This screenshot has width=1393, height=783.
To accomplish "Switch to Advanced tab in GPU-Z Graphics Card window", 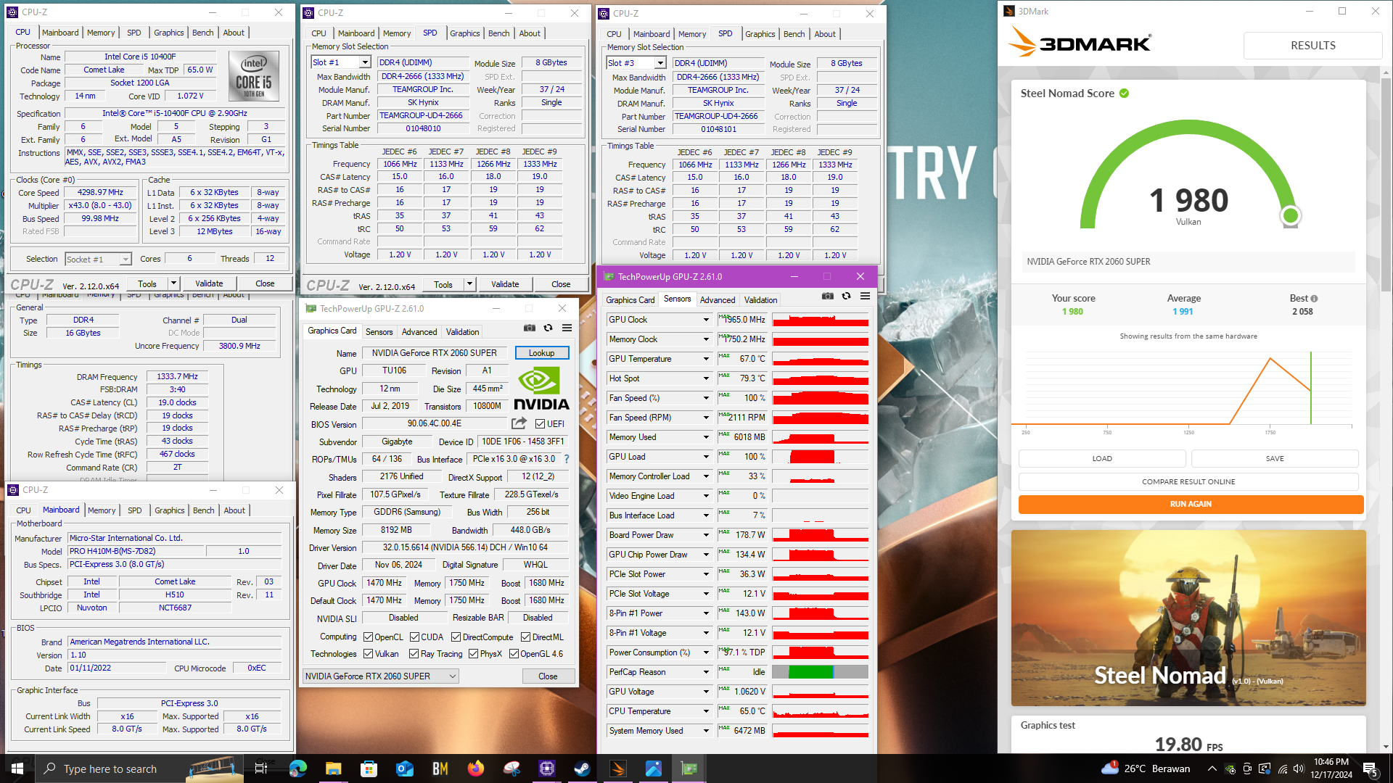I will point(419,332).
